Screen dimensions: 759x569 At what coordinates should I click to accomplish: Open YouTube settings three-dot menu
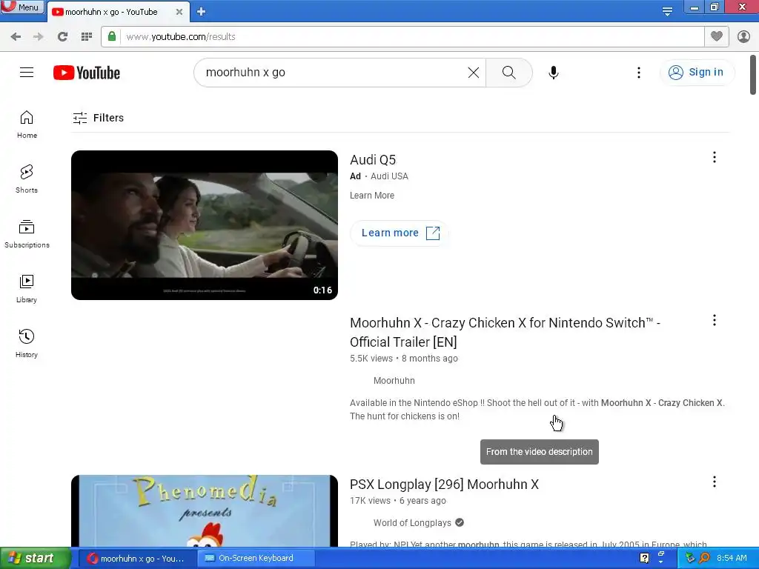click(x=638, y=73)
